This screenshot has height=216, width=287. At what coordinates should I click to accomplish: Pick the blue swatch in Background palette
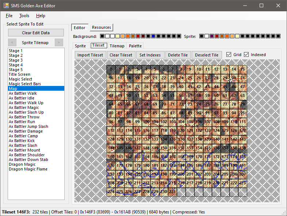(x=153, y=36)
